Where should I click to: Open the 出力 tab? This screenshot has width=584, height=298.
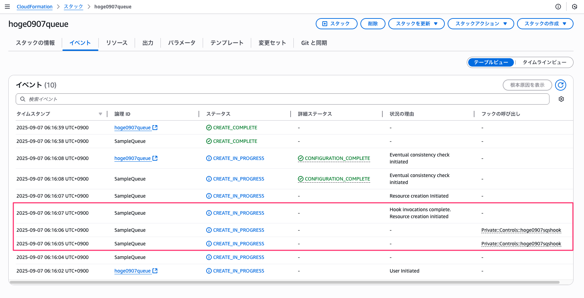coord(148,43)
